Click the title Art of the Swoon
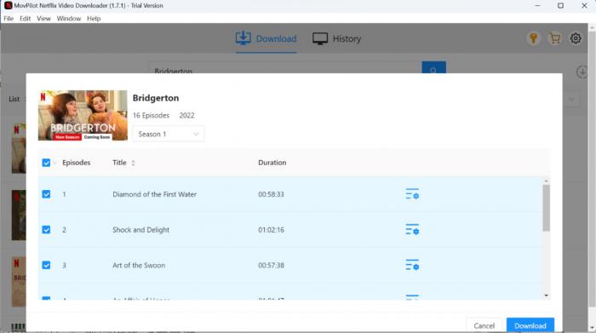 [139, 265]
